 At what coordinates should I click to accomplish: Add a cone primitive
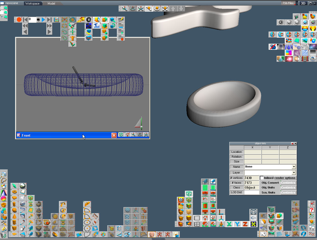point(15,216)
